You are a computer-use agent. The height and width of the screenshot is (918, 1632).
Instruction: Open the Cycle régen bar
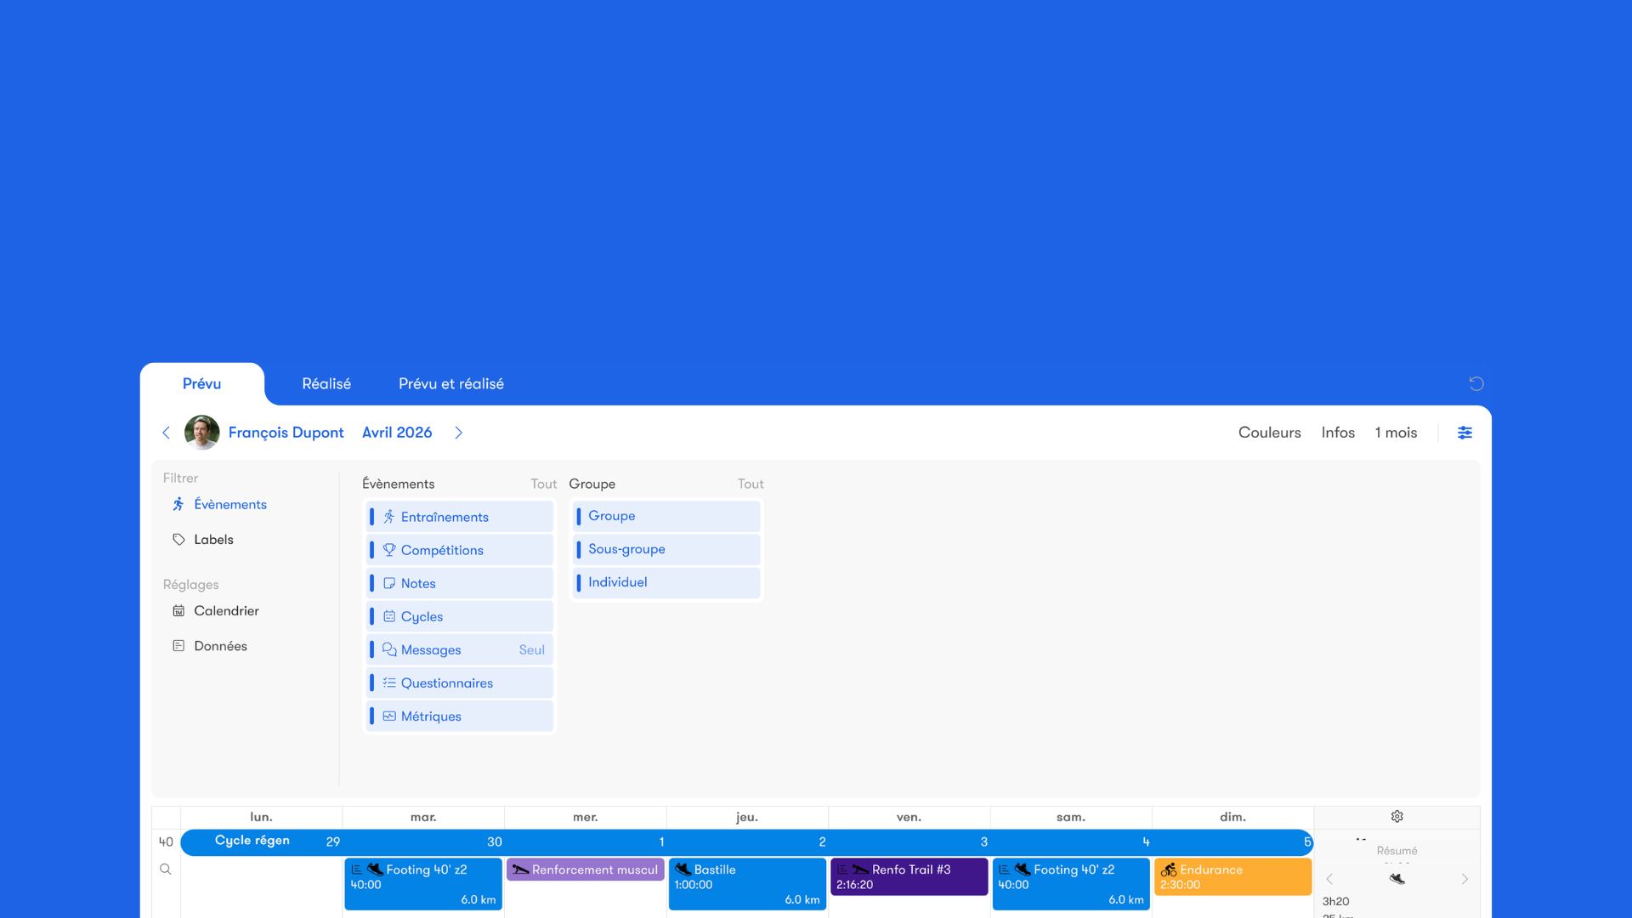pyautogui.click(x=747, y=841)
